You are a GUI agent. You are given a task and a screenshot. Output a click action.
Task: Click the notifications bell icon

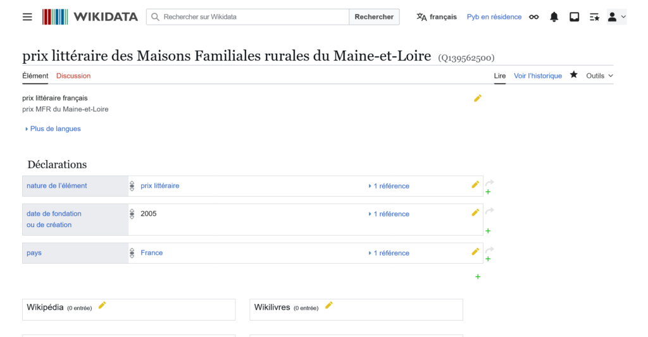[554, 17]
